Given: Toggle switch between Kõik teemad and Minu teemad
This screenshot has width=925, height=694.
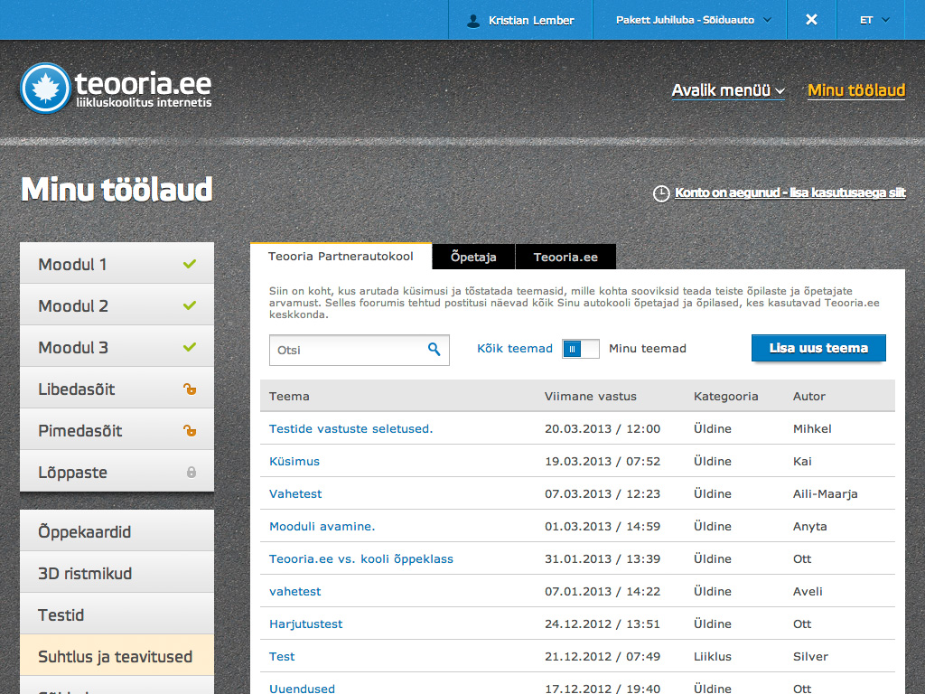Looking at the screenshot, I should (x=580, y=349).
